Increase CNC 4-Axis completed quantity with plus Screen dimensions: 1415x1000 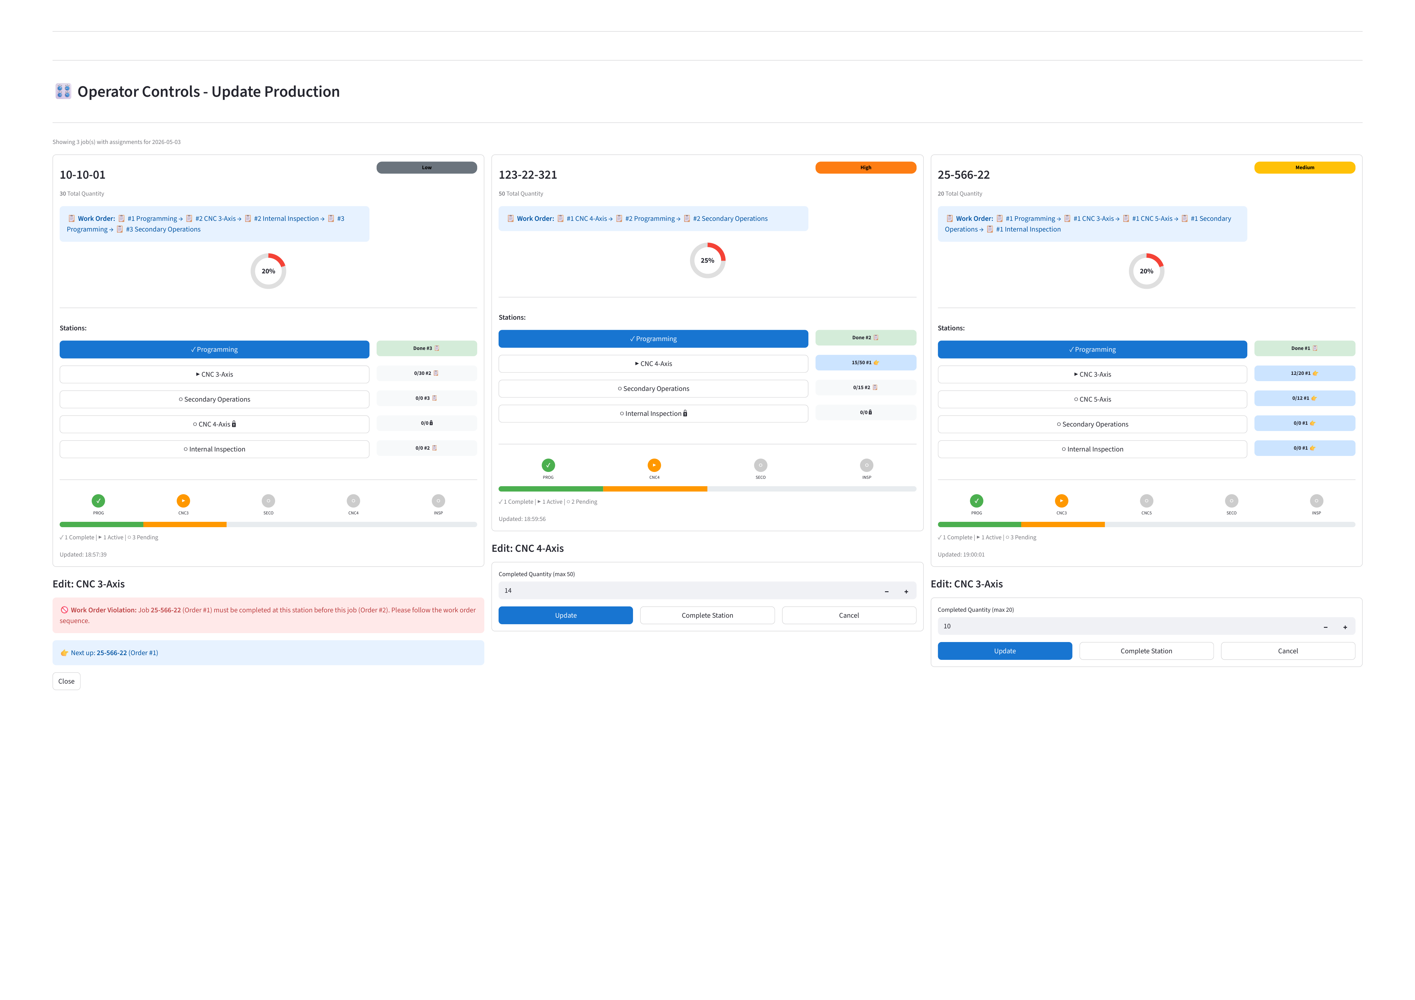pyautogui.click(x=906, y=591)
